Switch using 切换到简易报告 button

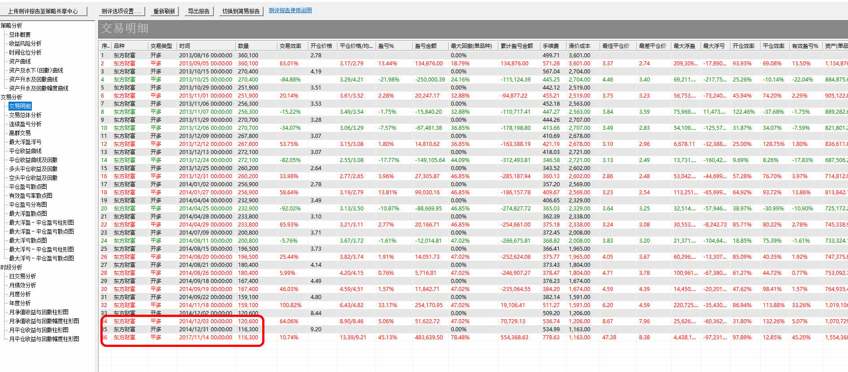[x=241, y=11]
